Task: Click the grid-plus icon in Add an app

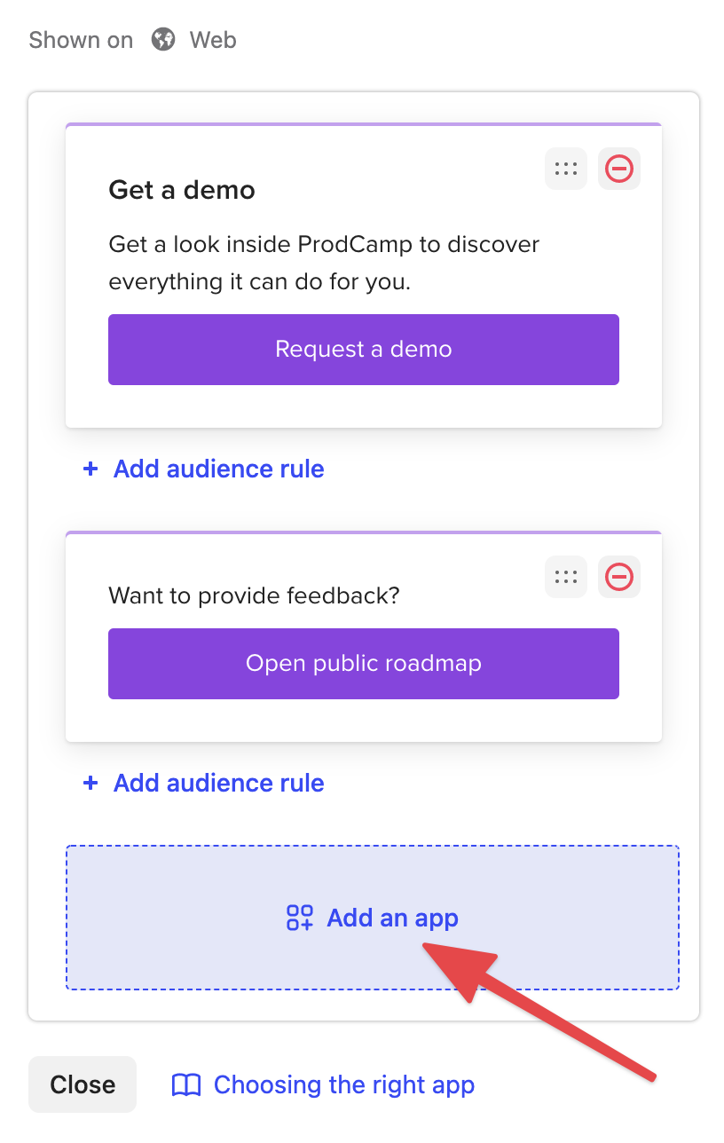Action: [300, 918]
